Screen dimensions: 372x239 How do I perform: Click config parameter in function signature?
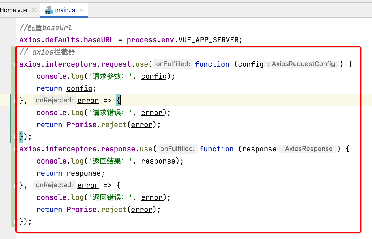coord(251,64)
